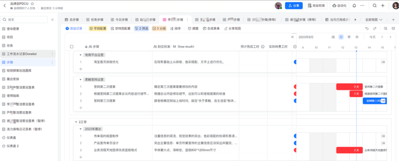
Task: Click the blue 分享 button
Action: click(294, 6)
